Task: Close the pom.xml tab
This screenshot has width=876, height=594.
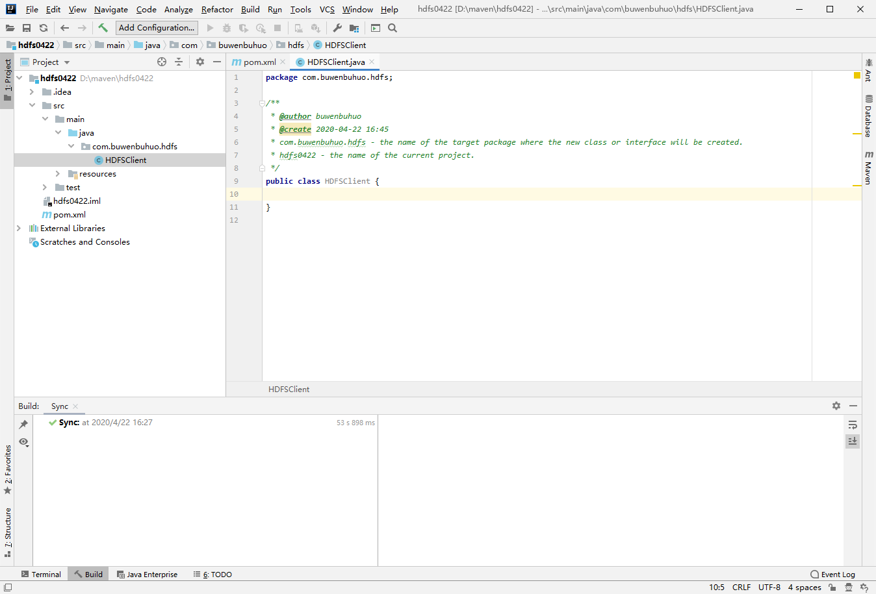Action: (x=283, y=62)
